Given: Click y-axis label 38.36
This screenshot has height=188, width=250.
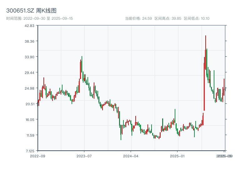Looking at the screenshot, I should (x=29, y=41).
